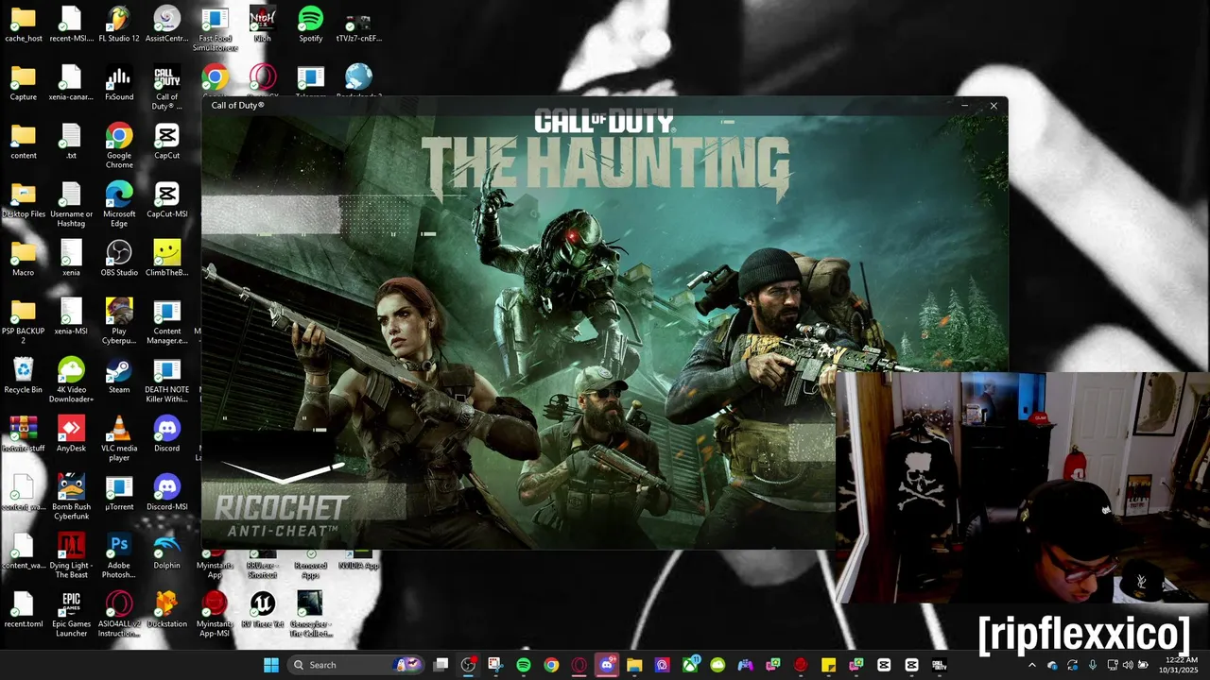Open the Duckstation desktop icon
This screenshot has height=680, width=1210.
point(167,611)
